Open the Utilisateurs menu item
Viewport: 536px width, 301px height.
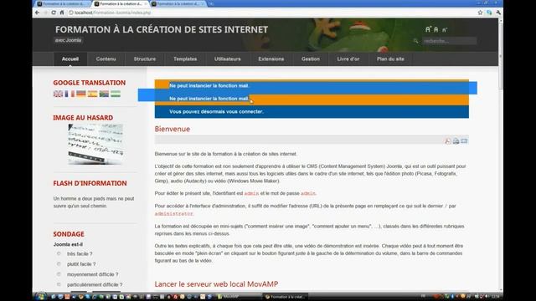tap(227, 59)
